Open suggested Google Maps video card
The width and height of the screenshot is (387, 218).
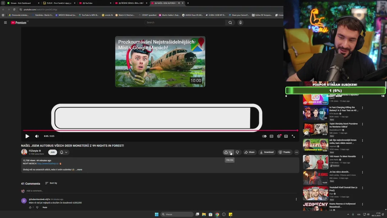click(160, 62)
